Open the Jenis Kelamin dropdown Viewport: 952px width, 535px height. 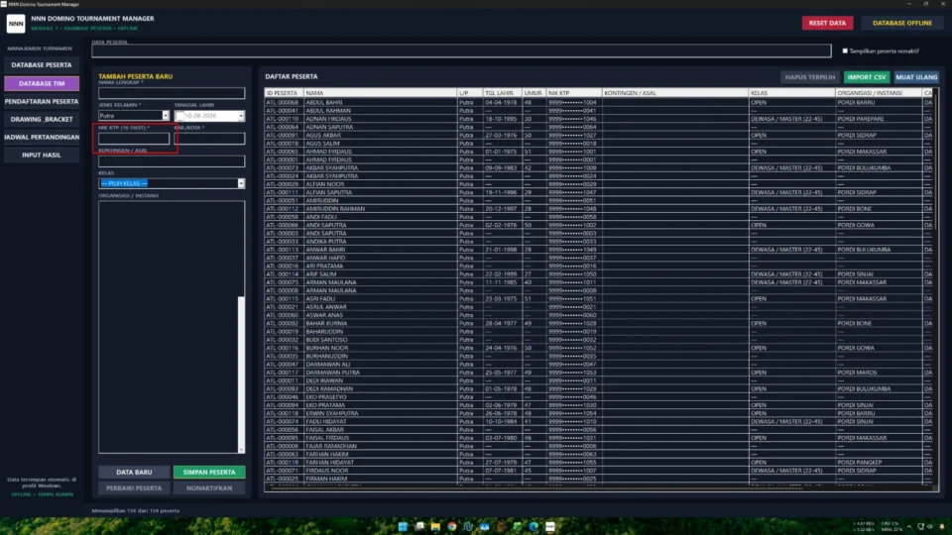134,115
